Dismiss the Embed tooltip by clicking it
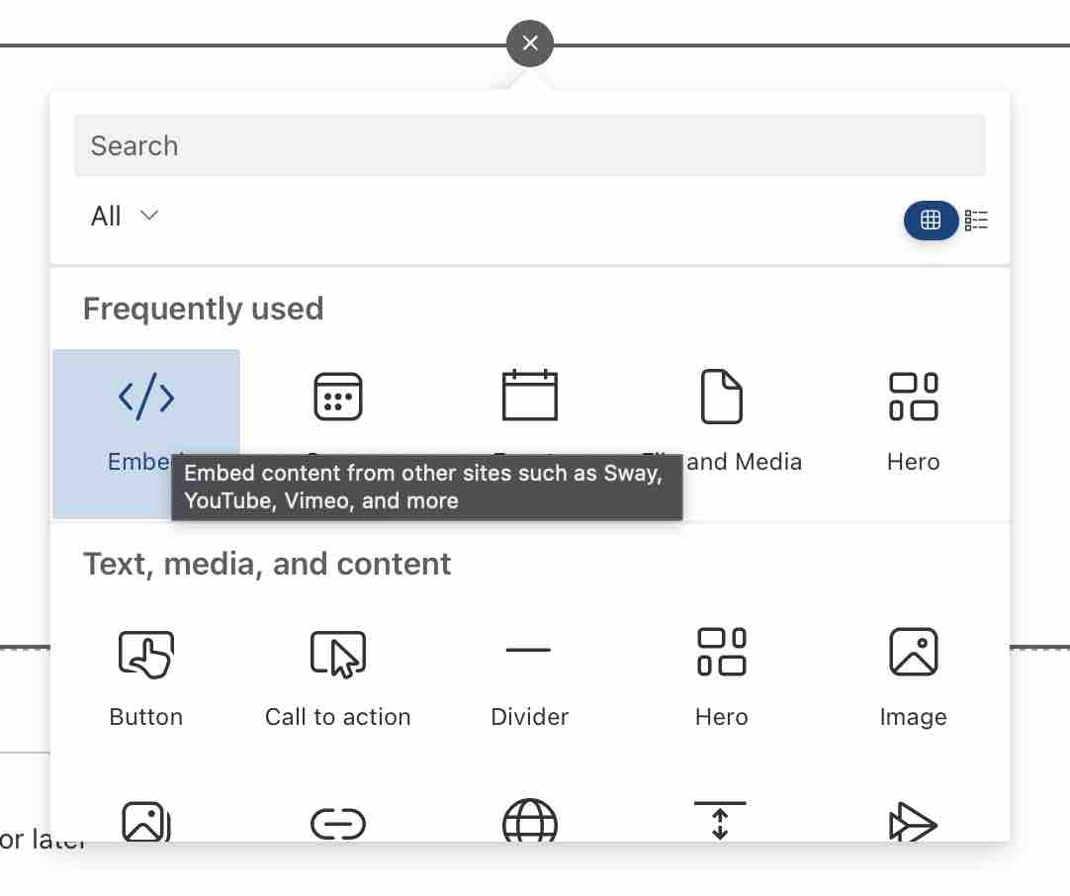The width and height of the screenshot is (1070, 896). click(426, 487)
